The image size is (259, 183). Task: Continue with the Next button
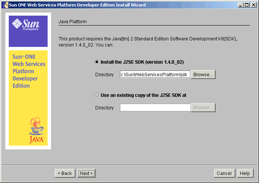[x=86, y=173]
